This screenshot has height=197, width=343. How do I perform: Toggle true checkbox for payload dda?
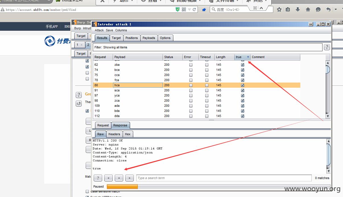click(243, 116)
